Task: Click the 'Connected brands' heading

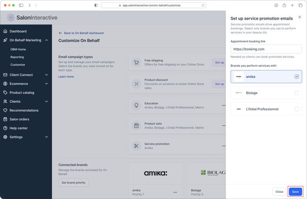Action: pyautogui.click(x=73, y=165)
